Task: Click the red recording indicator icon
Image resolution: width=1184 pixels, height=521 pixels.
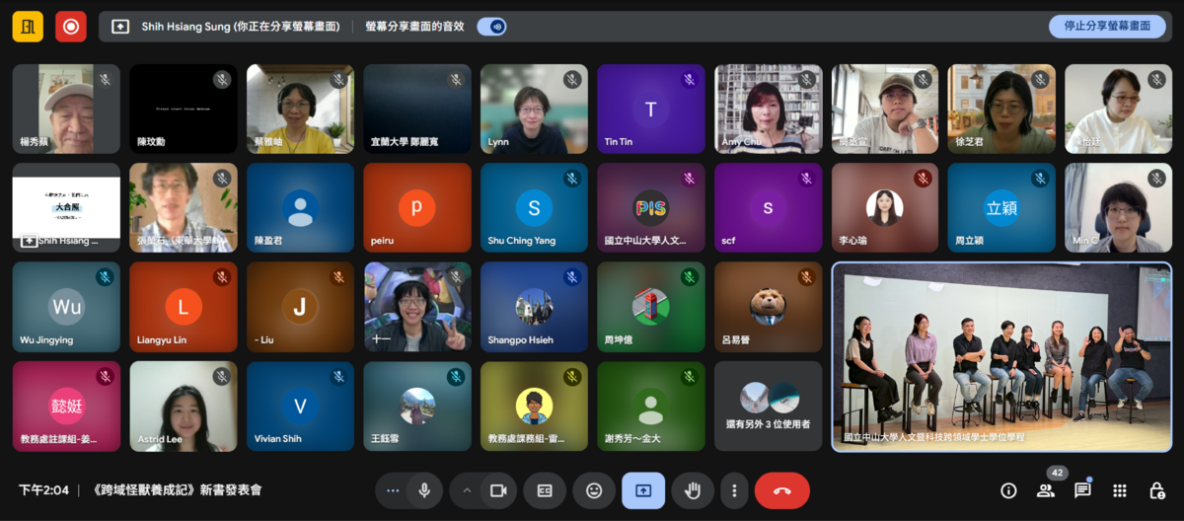Action: point(71,27)
